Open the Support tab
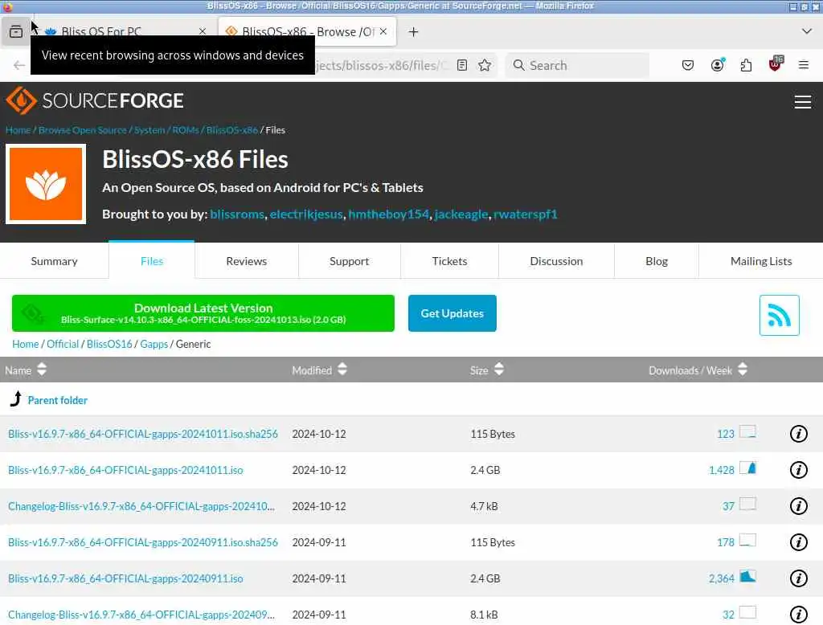823x625 pixels. tap(349, 261)
